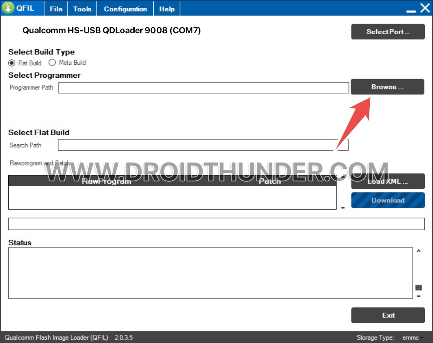Open the Tools menu
433x343 pixels.
[x=81, y=8]
